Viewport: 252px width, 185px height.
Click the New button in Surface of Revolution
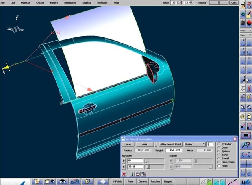pyautogui.click(x=128, y=144)
